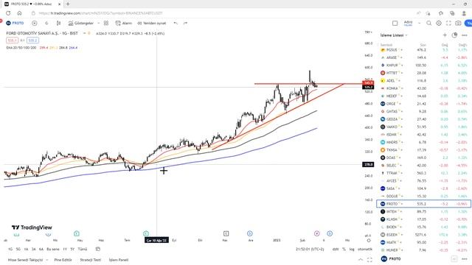Screen dimensions: 472x265
Task: Select ISDMR in the watchlist
Action: (x=424, y=134)
